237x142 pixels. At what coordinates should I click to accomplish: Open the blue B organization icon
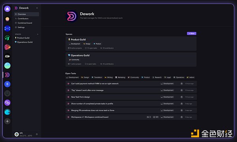pos(7,84)
